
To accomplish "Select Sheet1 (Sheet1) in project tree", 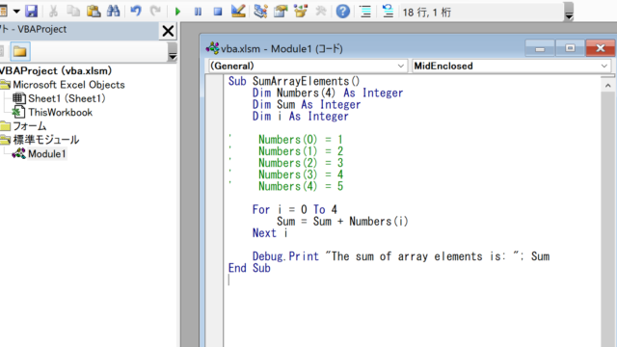I will point(67,98).
